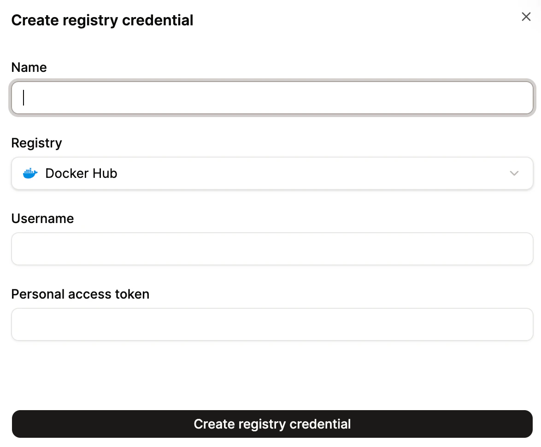The height and width of the screenshot is (447, 541).
Task: Click the Personal access token label
Action: point(80,294)
